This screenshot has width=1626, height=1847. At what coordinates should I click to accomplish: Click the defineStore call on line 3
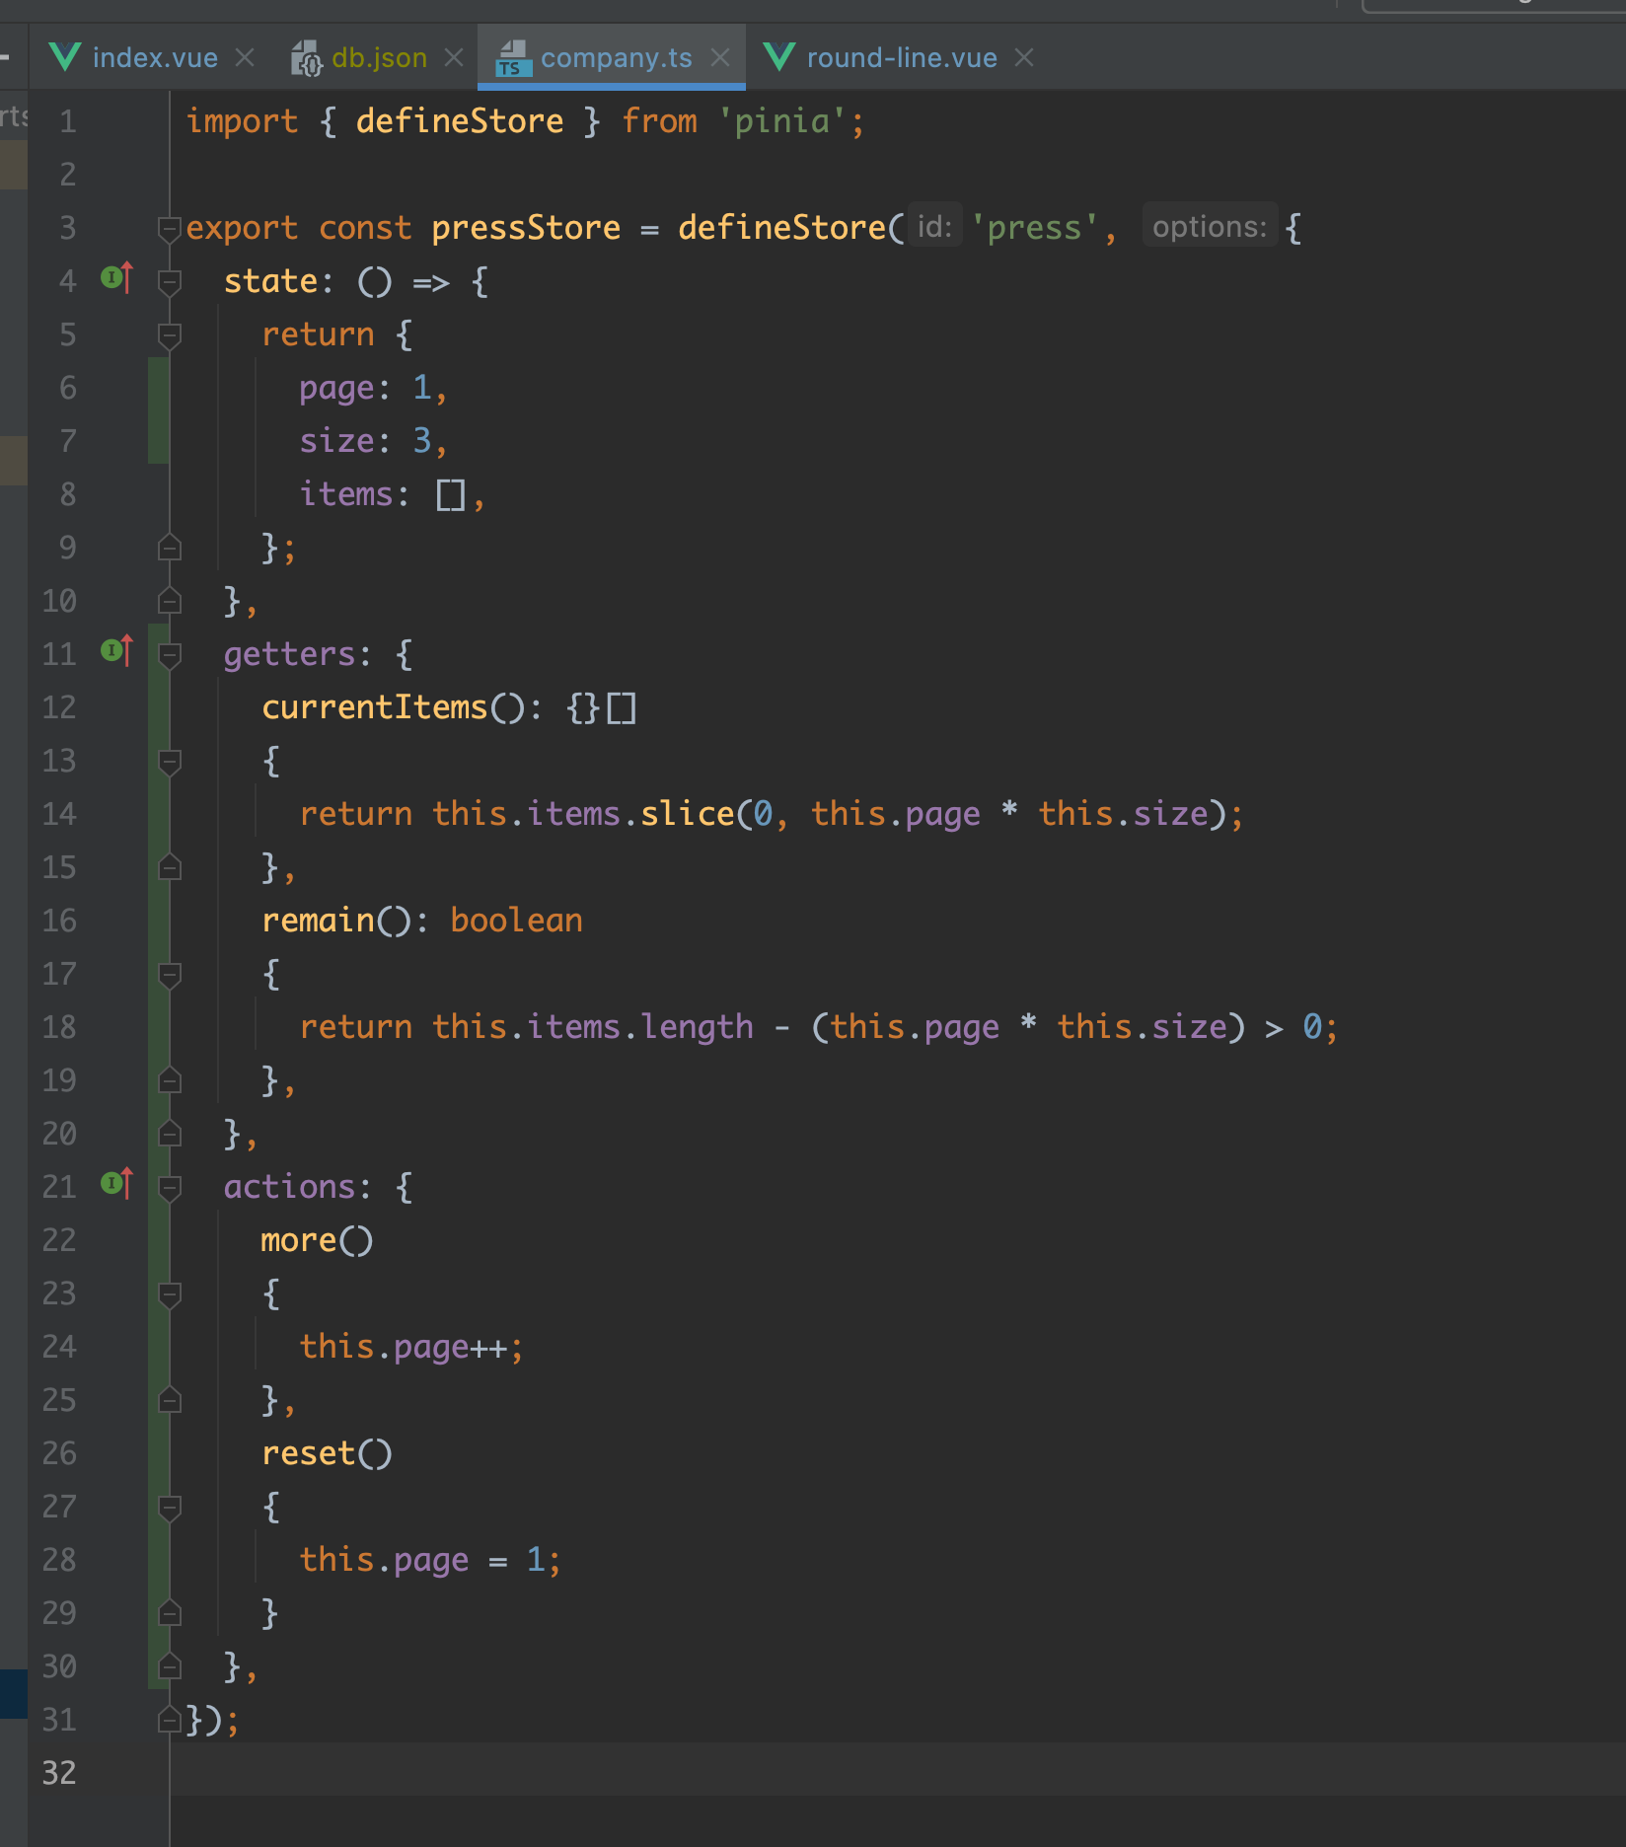[x=782, y=228]
